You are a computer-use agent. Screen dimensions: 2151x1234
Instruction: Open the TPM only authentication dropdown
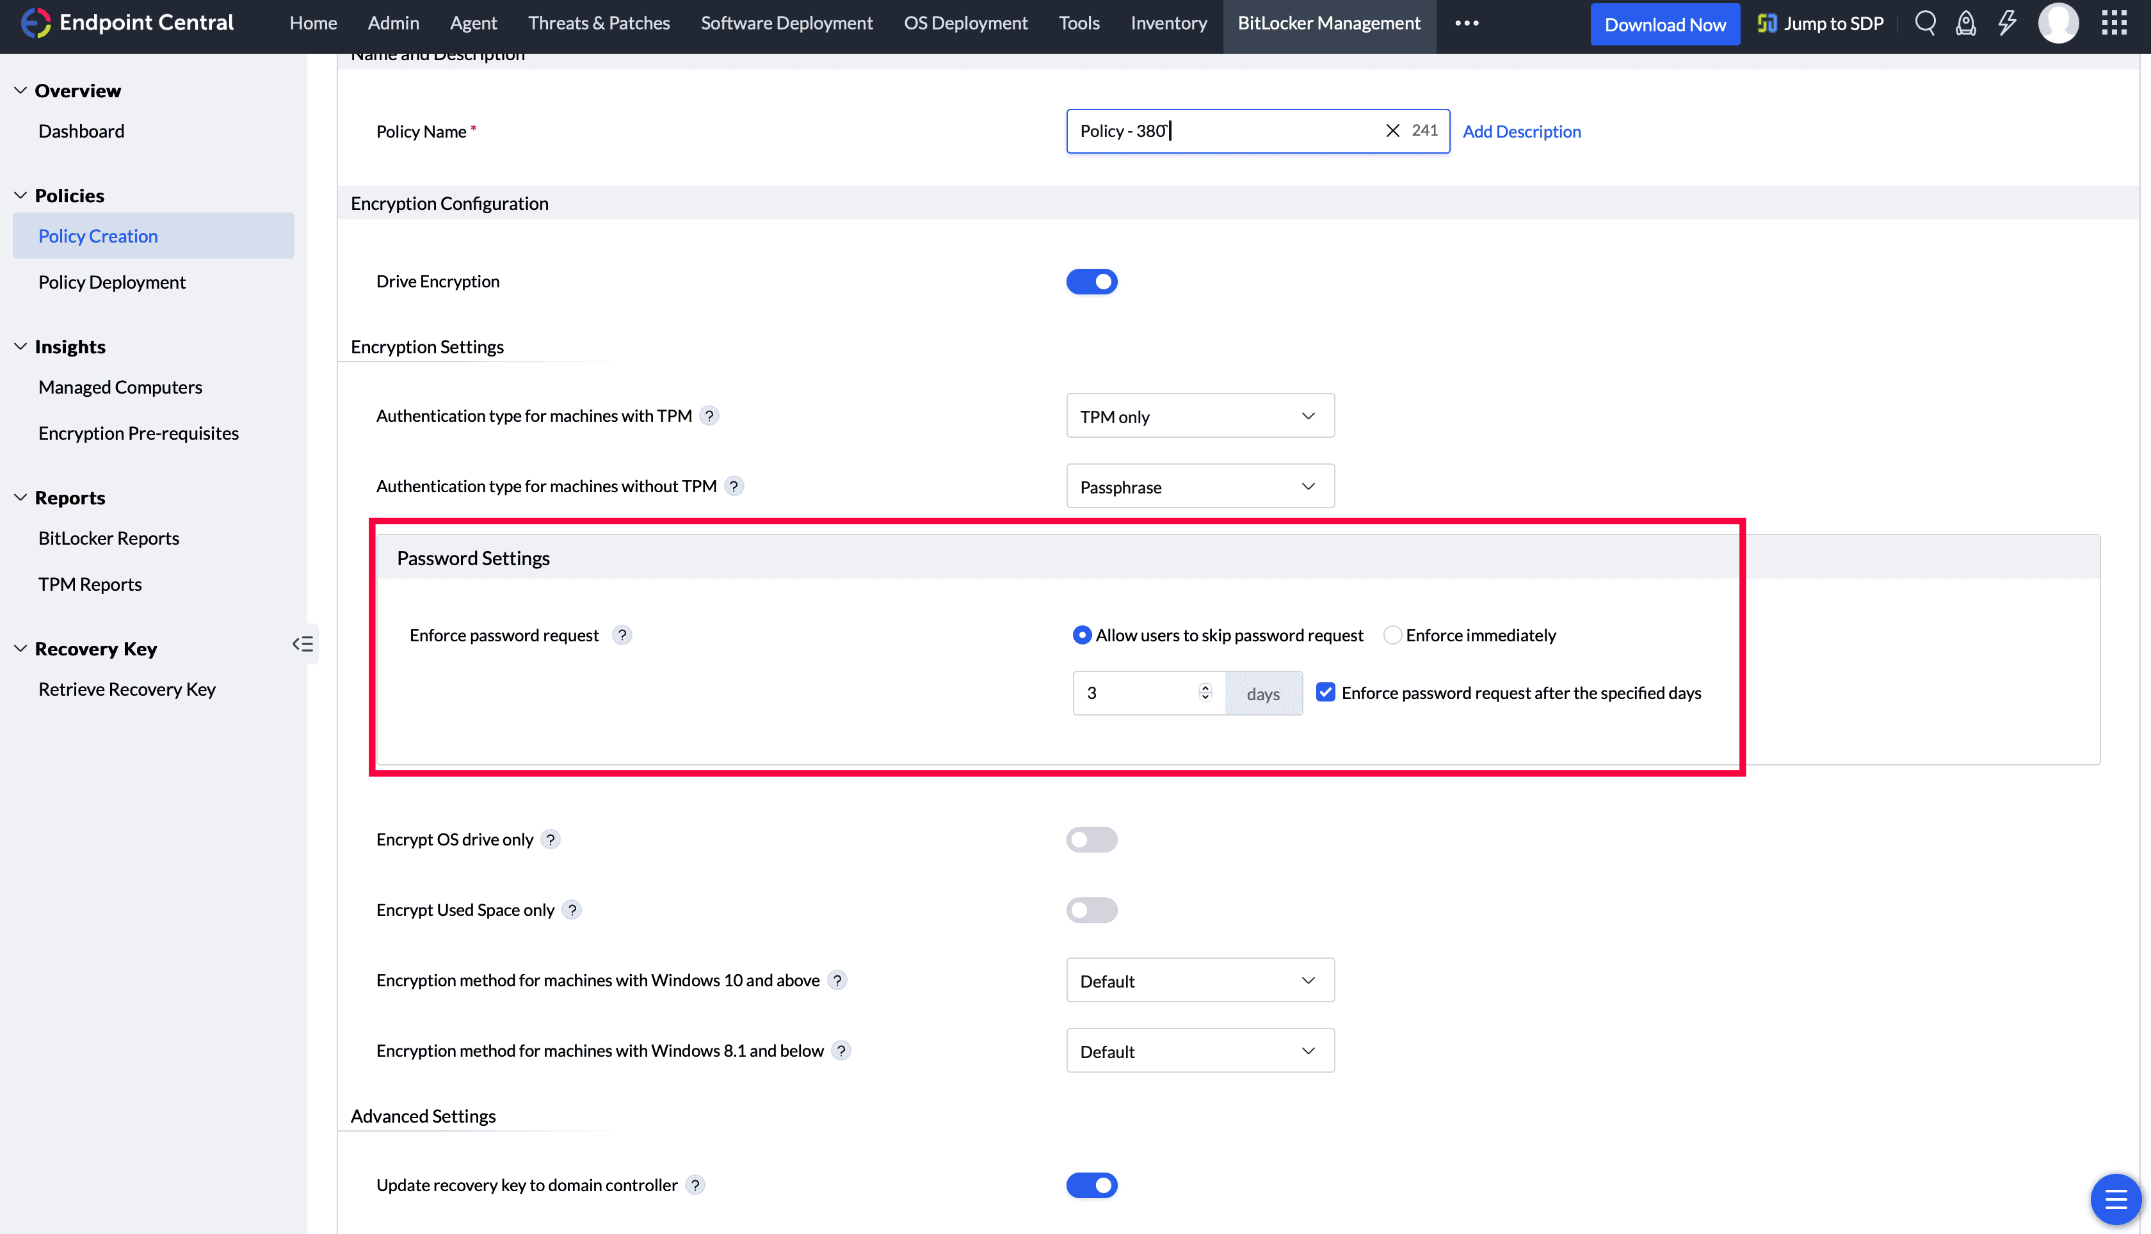tap(1200, 416)
